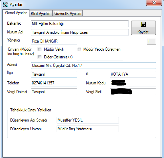Select the Telefon number field
Viewport: 164px width, 158px height.
[x=54, y=83]
